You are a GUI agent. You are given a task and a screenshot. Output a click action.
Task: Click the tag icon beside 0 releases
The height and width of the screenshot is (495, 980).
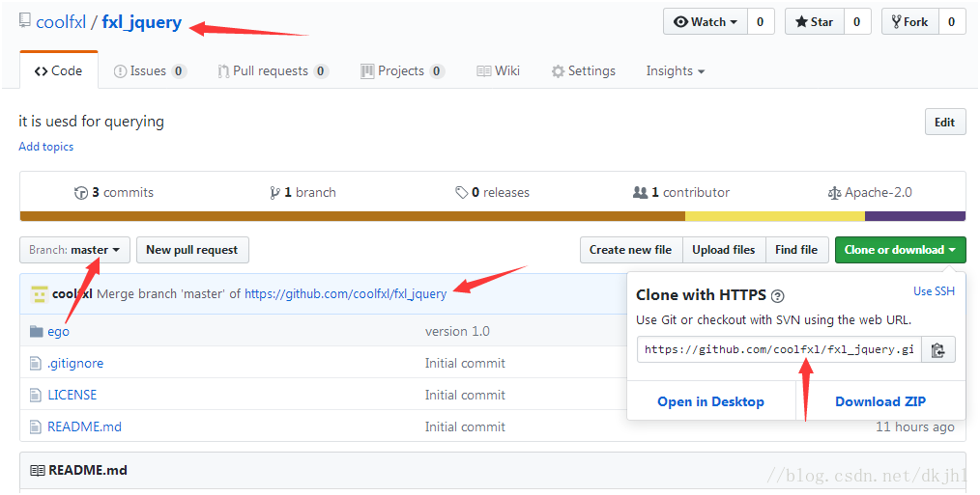461,193
